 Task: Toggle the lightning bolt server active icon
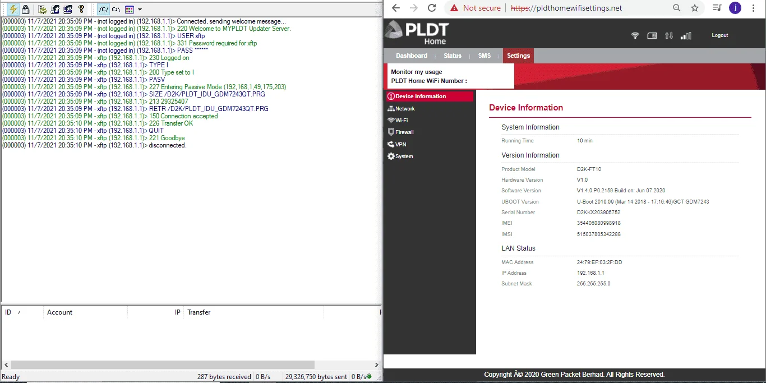pos(13,9)
